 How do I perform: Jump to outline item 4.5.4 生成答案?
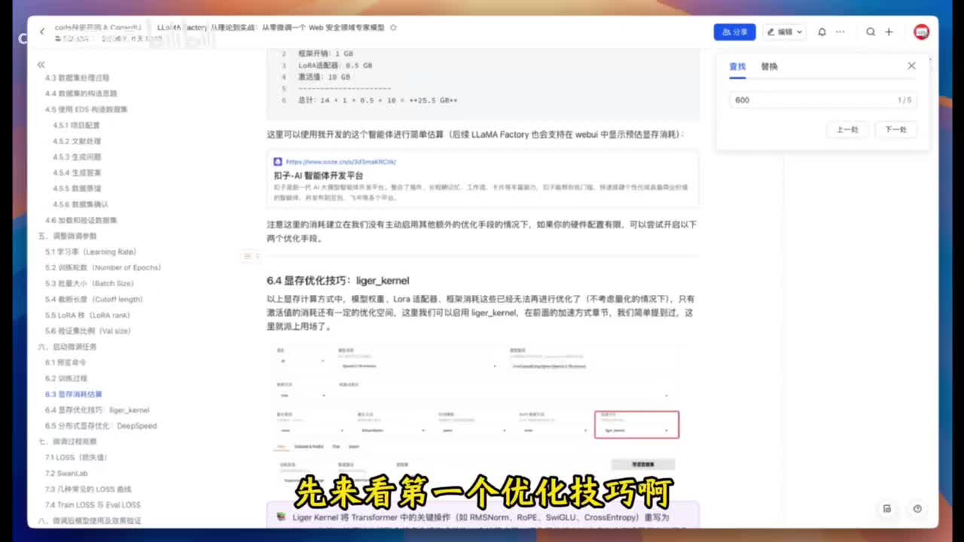click(x=76, y=172)
